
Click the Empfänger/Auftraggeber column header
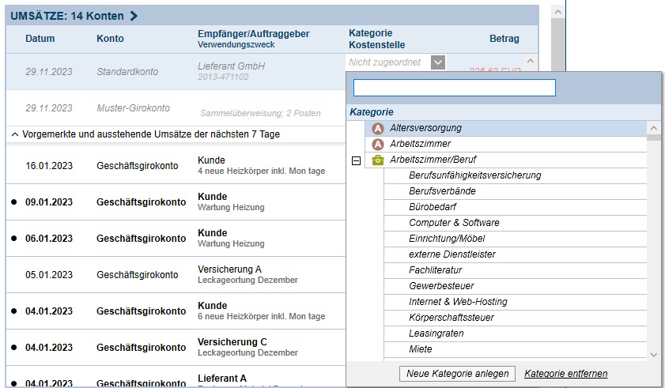coord(253,34)
